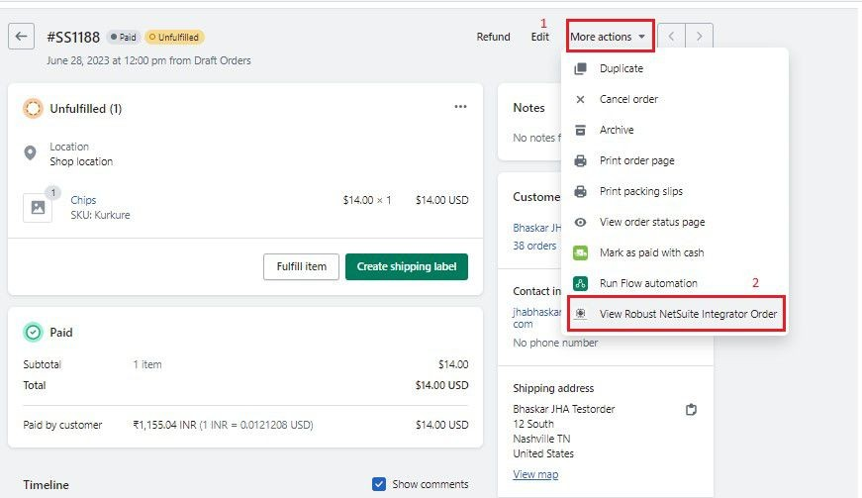Screen dimensions: 862x498
Task: Click printer icon beside Print order page
Action: point(580,161)
